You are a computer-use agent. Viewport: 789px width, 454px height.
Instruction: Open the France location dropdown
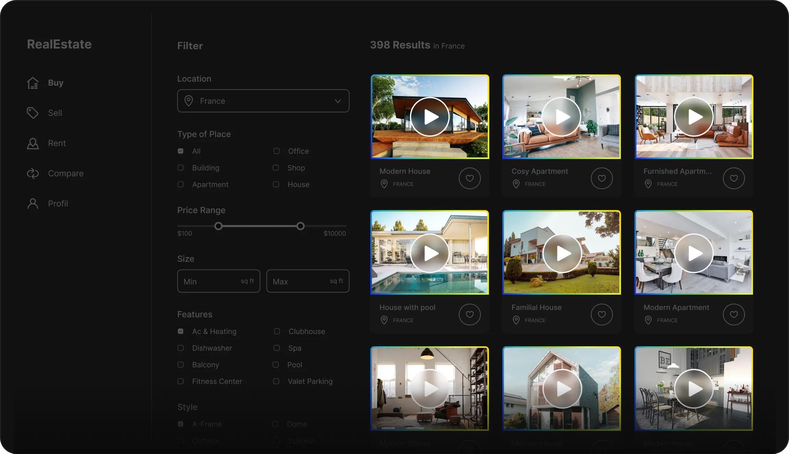click(x=263, y=101)
